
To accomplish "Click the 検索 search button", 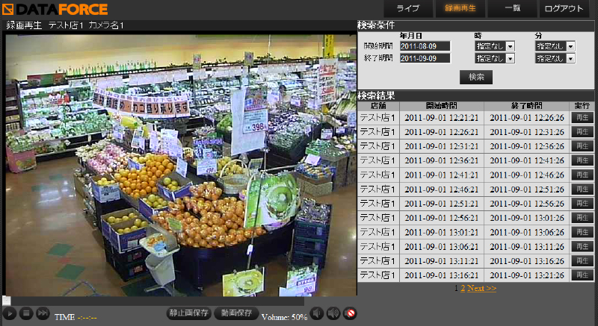I will coord(476,77).
